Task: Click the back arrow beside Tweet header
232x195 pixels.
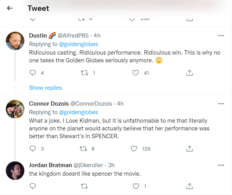Action: click(10, 8)
